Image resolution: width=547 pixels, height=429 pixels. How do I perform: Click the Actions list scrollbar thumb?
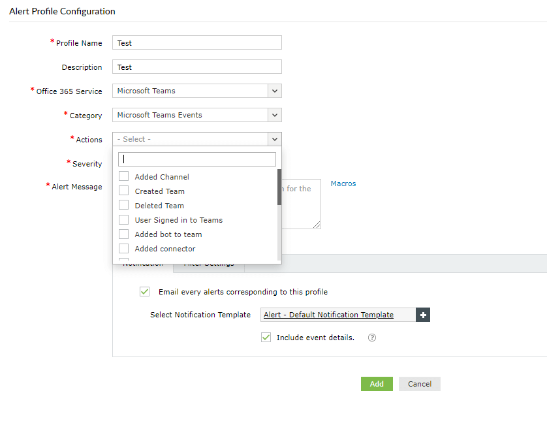[x=279, y=187]
